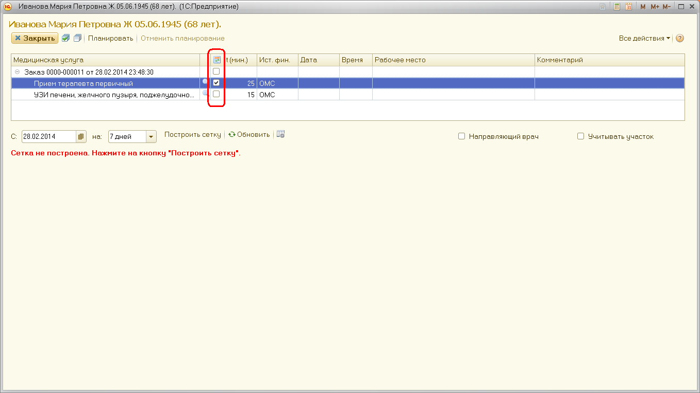Enable the Учитывать участок checkbox
Screen dimensions: 700x393
[x=581, y=136]
